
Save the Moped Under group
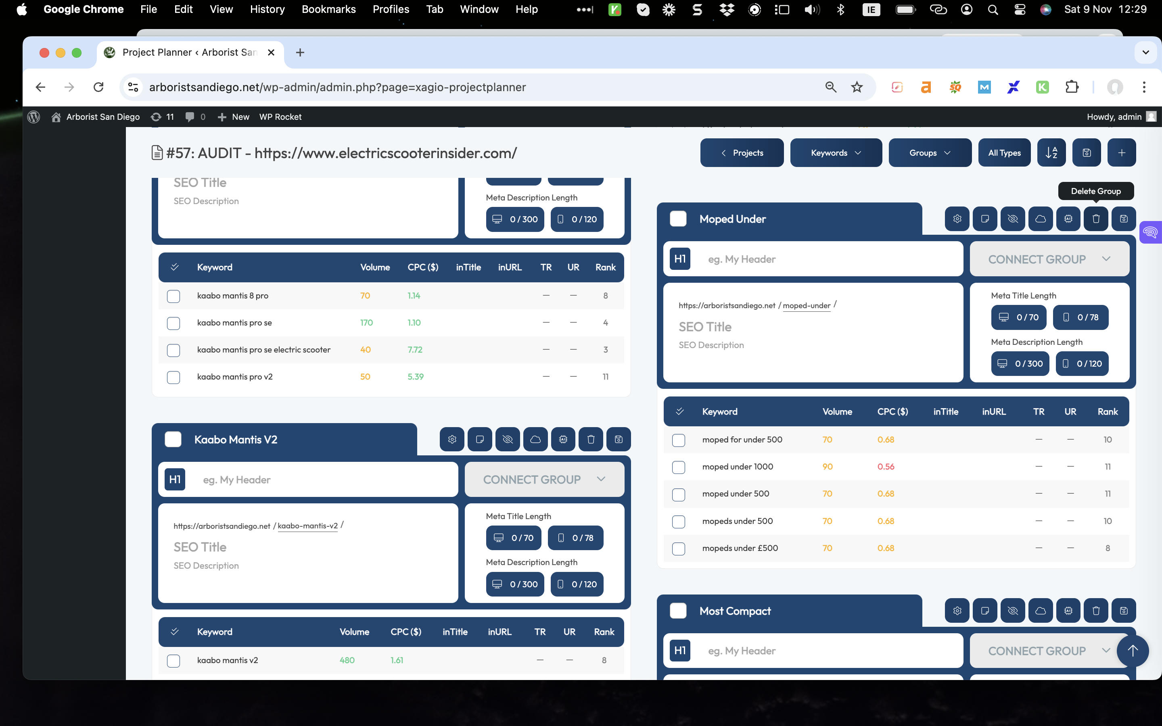1124,219
